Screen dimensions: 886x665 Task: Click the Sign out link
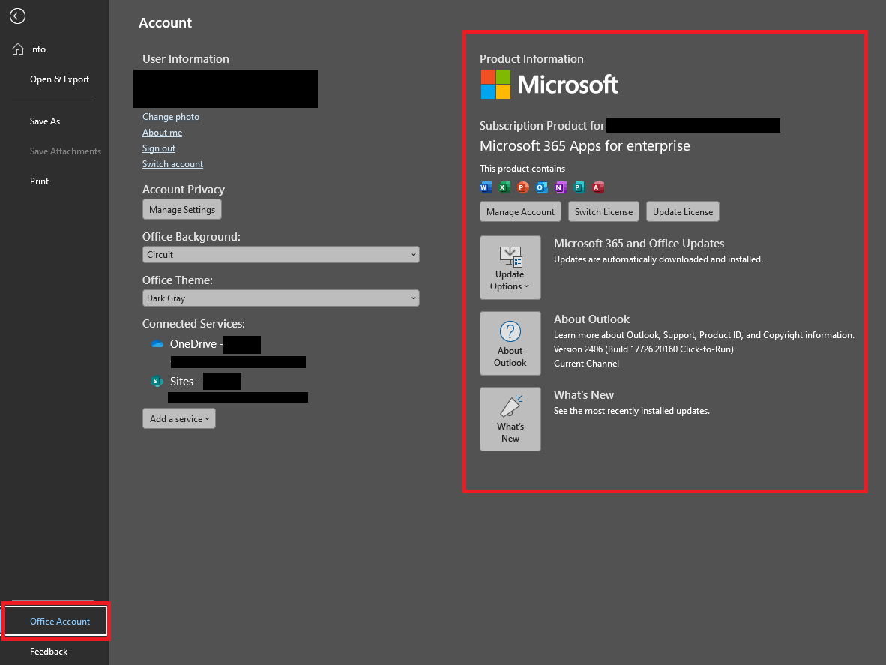tap(158, 148)
